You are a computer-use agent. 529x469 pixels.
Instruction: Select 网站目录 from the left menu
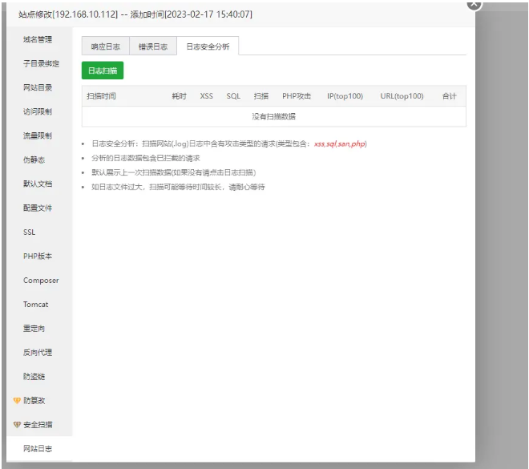click(38, 87)
